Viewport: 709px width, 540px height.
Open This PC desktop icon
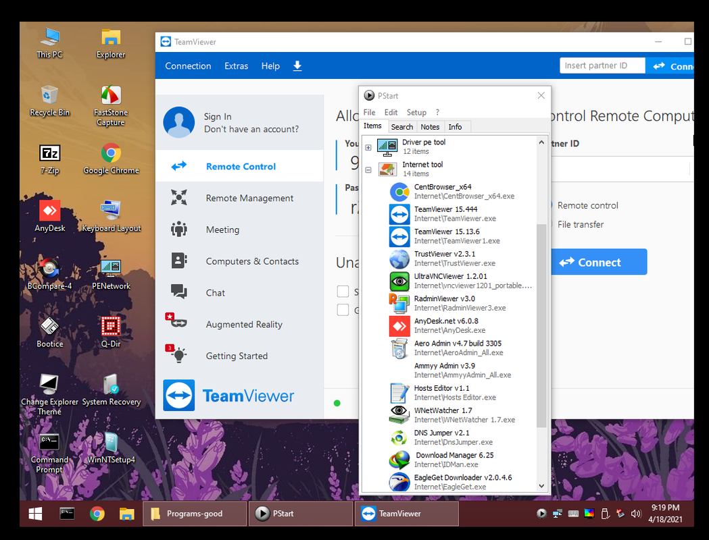click(50, 43)
